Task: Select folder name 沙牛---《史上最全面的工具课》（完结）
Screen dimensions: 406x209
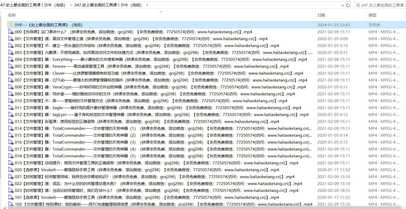Action: (x=49, y=25)
